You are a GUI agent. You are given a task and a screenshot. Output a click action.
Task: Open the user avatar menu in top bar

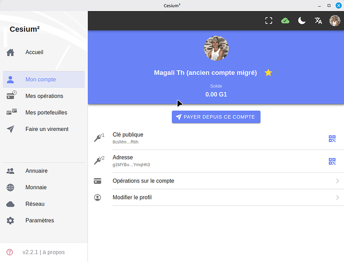pyautogui.click(x=335, y=20)
